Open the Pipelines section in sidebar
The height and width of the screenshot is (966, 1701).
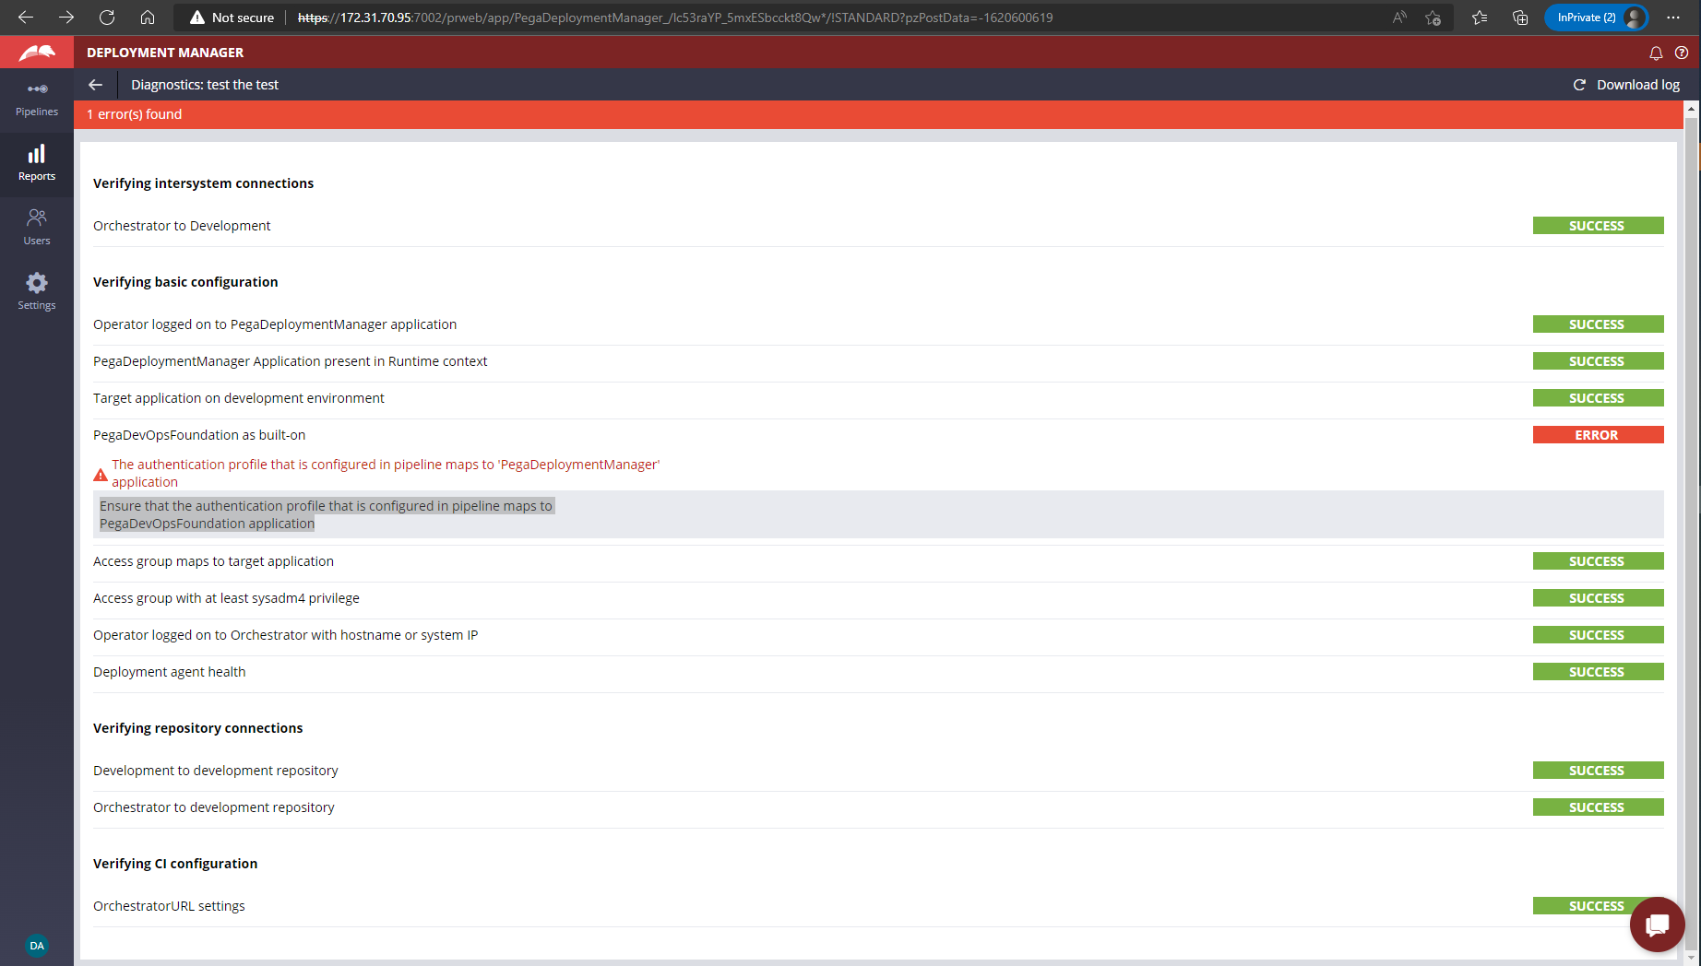point(36,99)
